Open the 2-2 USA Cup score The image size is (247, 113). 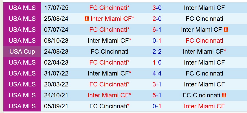(157, 52)
